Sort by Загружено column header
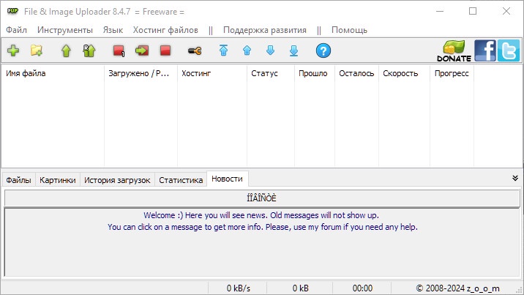This screenshot has height=295, width=524. click(141, 73)
